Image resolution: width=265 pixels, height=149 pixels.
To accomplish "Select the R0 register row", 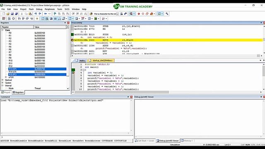I will (x=37, y=33).
